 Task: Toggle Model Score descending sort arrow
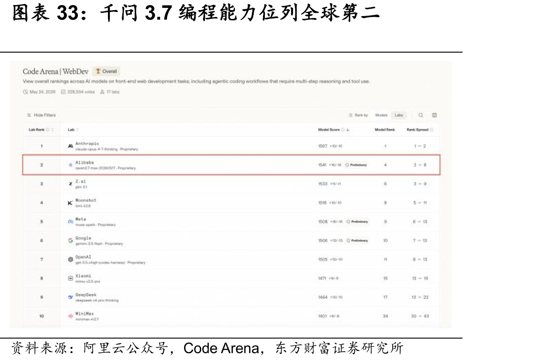click(348, 130)
